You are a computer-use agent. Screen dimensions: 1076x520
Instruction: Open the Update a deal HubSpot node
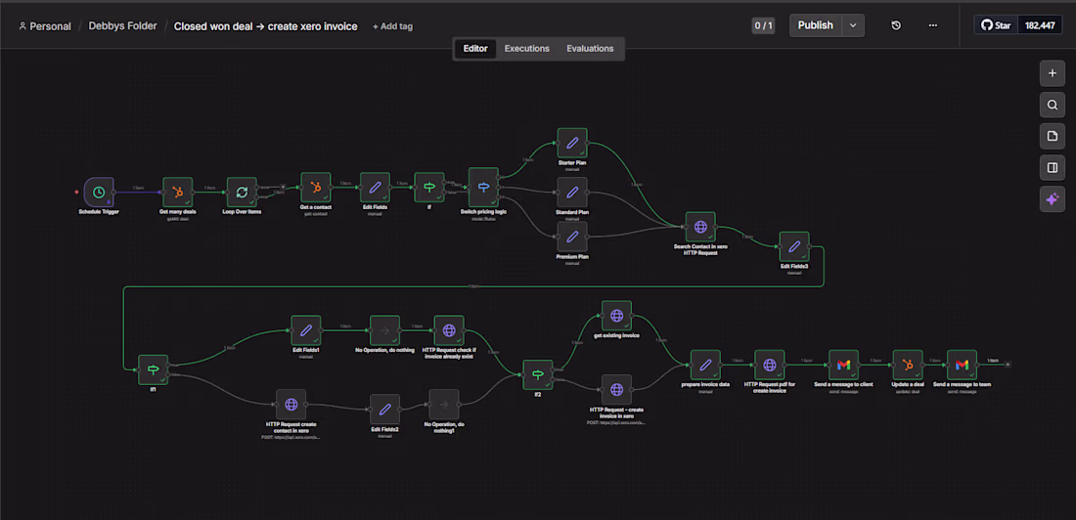coord(907,365)
